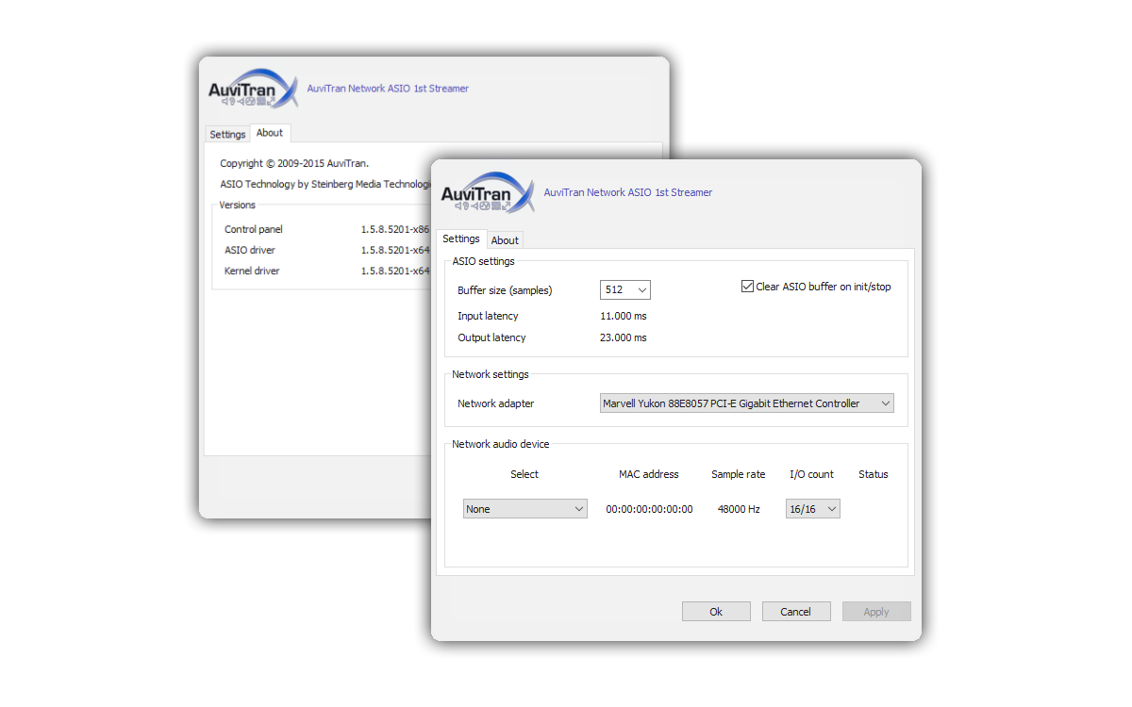Screen dimensions: 1132x707
Task: Click the Apply button
Action: coord(876,612)
